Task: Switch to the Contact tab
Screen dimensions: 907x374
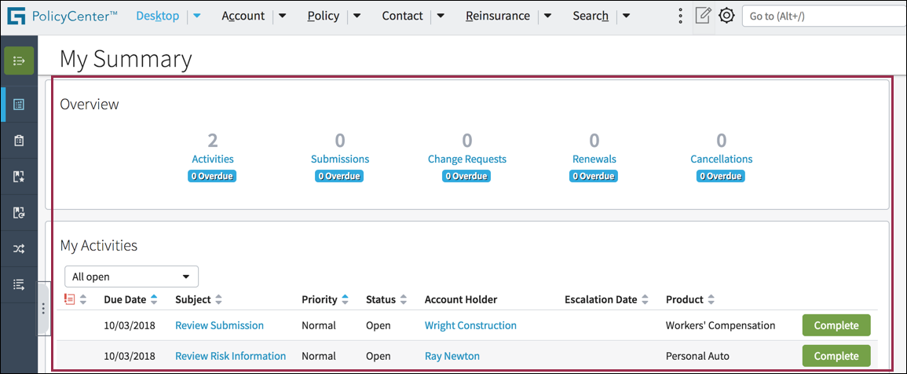Action: [x=402, y=16]
